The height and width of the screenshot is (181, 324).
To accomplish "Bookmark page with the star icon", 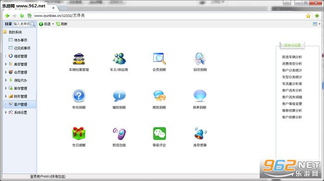I will (308, 16).
